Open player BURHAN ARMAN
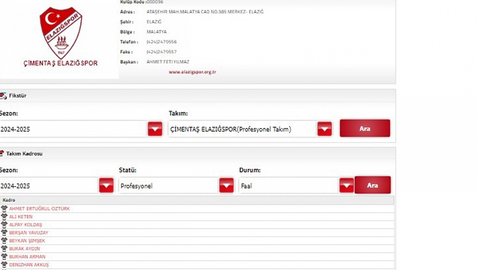Viewport: 478px width, 270px height. [x=27, y=256]
